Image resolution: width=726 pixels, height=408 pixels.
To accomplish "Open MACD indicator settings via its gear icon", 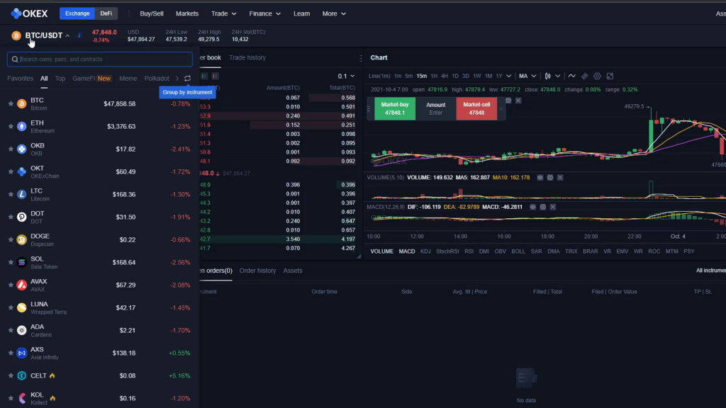I will click(542, 207).
